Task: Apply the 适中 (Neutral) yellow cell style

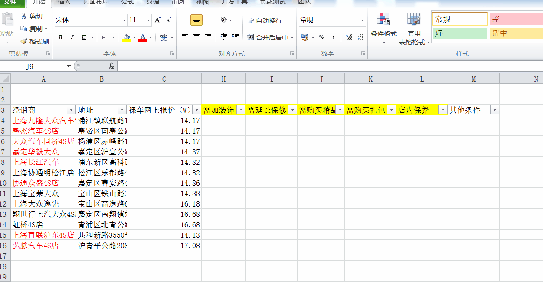Action: pyautogui.click(x=516, y=33)
